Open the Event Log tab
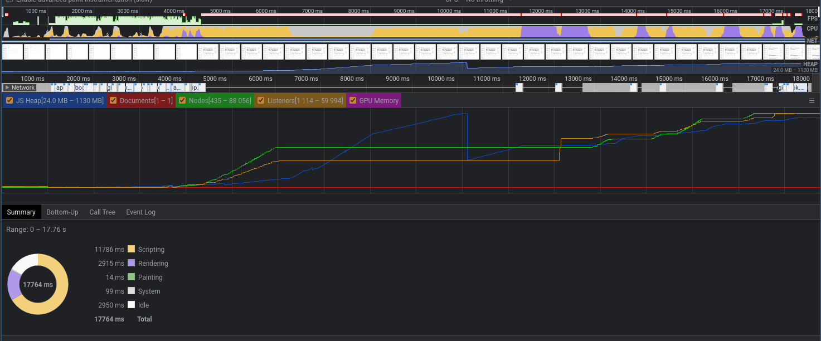 tap(140, 212)
